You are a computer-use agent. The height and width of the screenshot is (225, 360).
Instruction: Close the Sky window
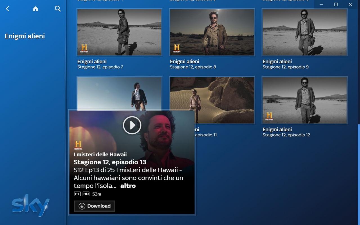(350, 4)
